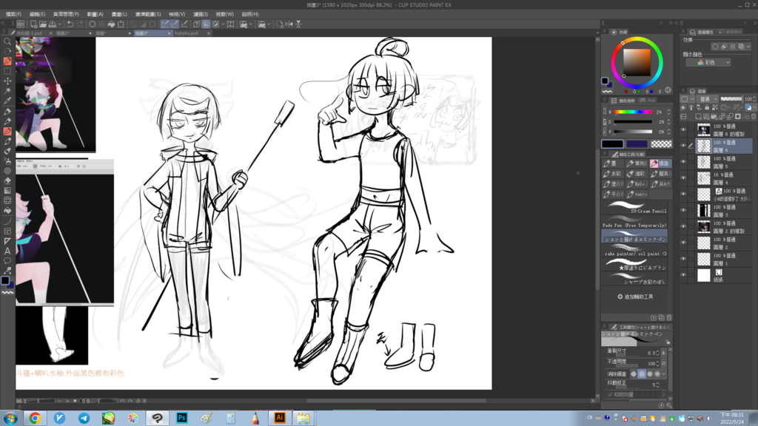
Task: Open the blending mode 普通 dropdown
Action: coord(708,99)
